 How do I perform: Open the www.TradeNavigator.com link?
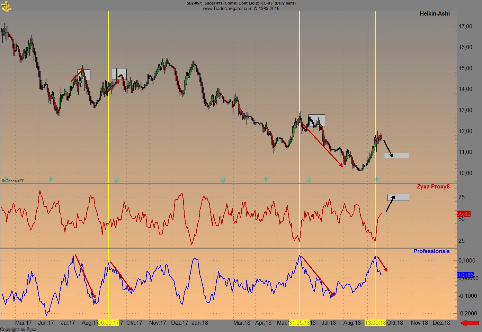tap(227, 8)
